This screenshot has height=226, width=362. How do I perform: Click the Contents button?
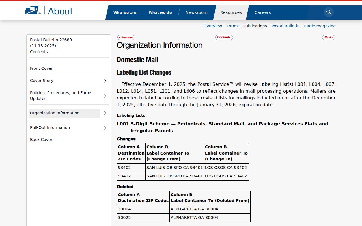coord(224,37)
